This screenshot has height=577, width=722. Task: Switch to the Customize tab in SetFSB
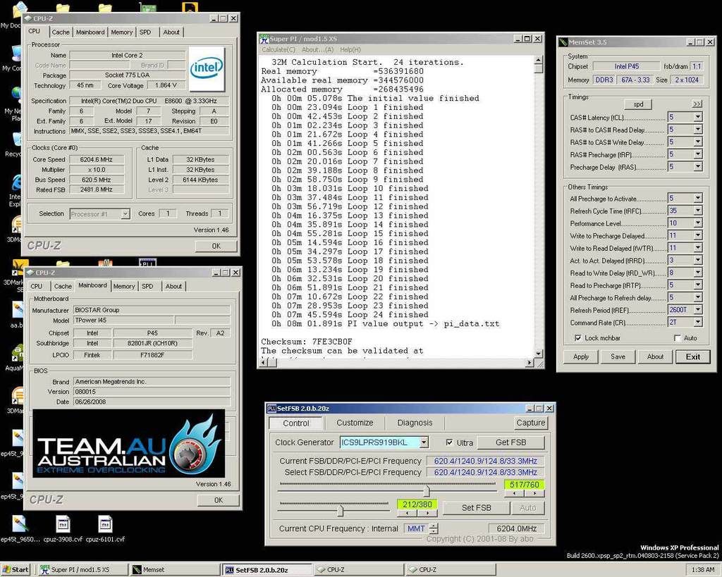[x=355, y=423]
